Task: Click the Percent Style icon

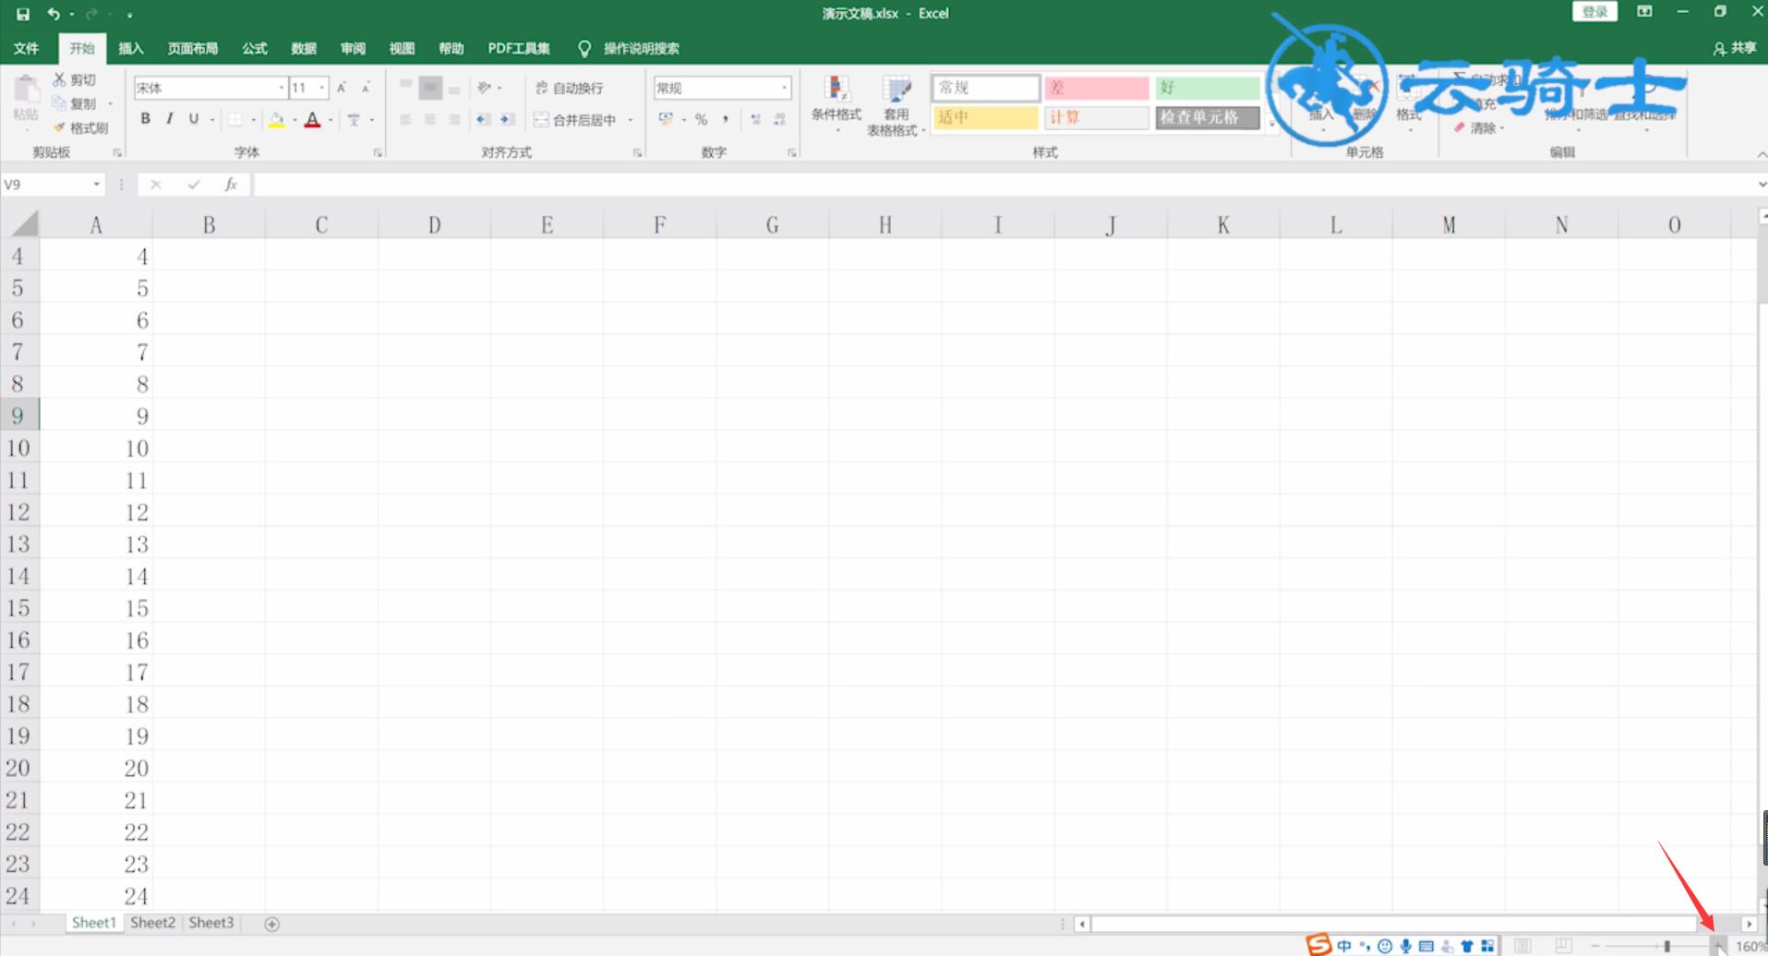Action: tap(702, 119)
